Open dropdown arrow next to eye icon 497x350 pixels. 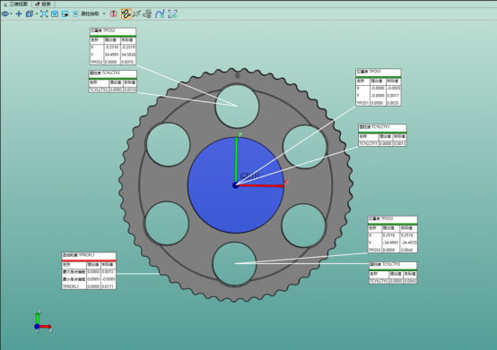tap(11, 14)
